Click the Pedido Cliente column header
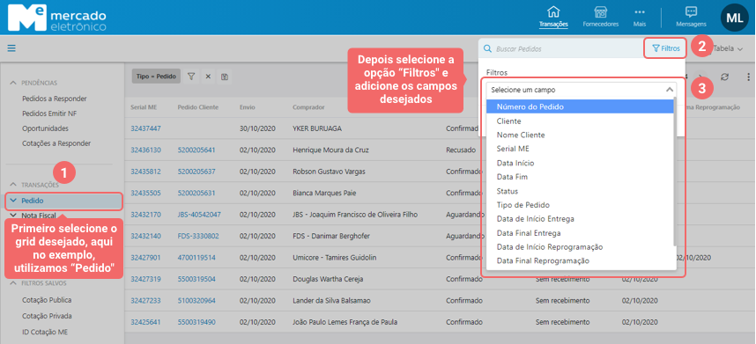 point(198,107)
